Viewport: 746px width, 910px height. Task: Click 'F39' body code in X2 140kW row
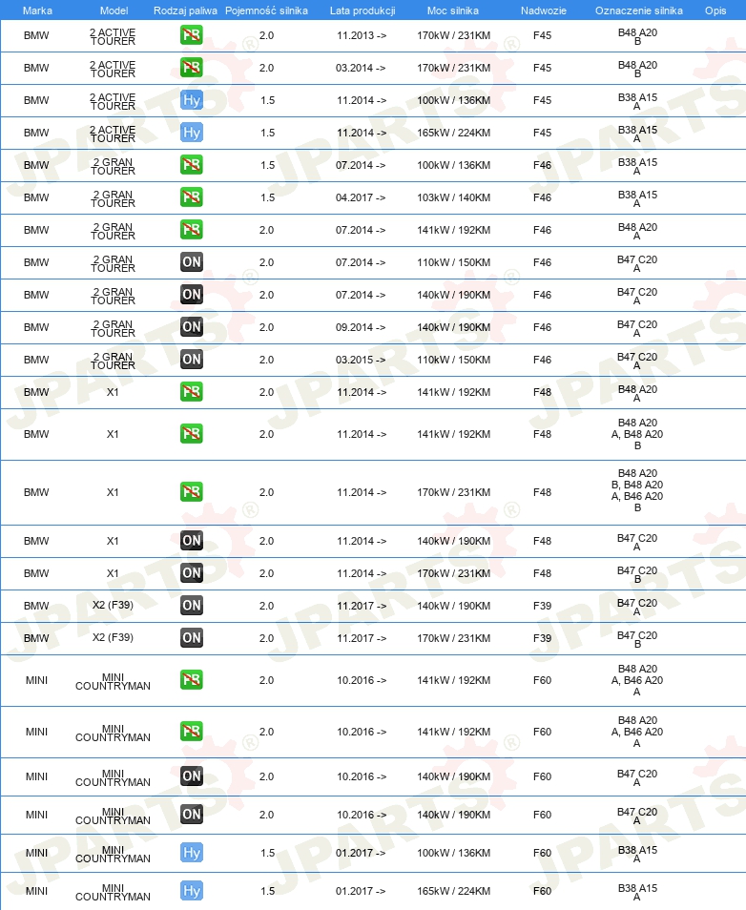click(542, 606)
